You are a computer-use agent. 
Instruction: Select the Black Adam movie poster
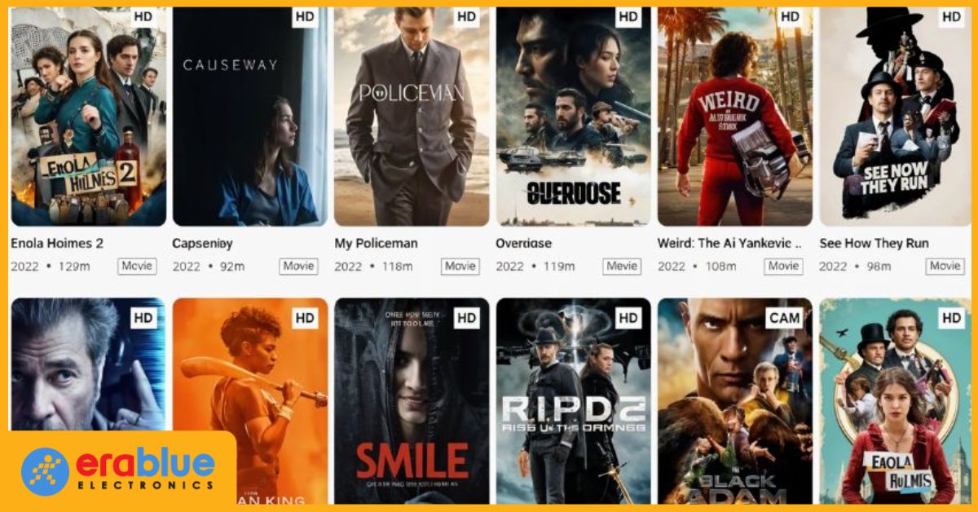[x=735, y=401]
